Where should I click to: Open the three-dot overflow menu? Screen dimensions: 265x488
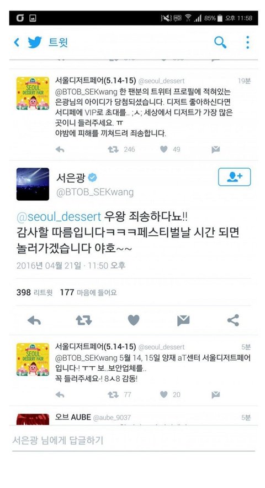tap(247, 42)
